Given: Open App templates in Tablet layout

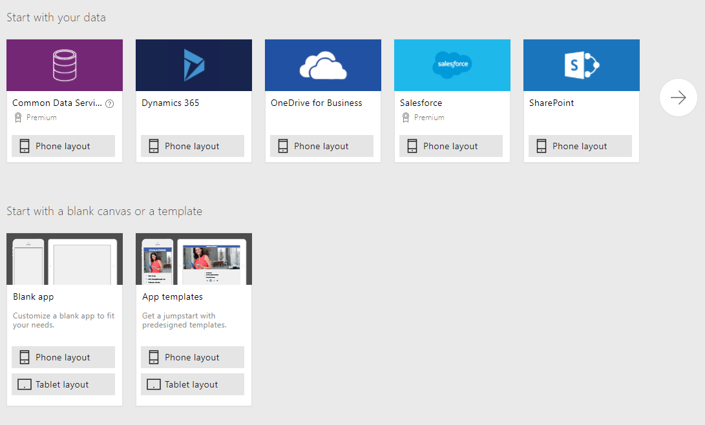Looking at the screenshot, I should pyautogui.click(x=193, y=384).
